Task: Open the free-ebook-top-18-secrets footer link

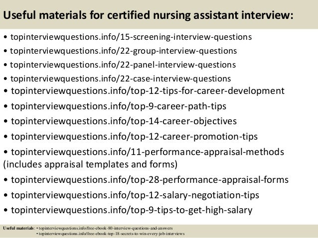Action: [112, 234]
